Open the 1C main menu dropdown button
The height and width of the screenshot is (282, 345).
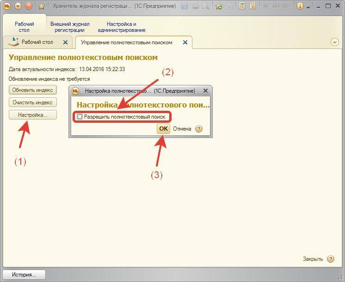pyautogui.click(x=18, y=6)
